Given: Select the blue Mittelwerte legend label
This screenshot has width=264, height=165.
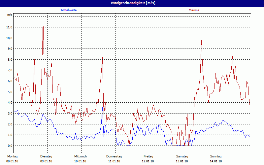Looking at the screenshot, I should pos(69,10).
